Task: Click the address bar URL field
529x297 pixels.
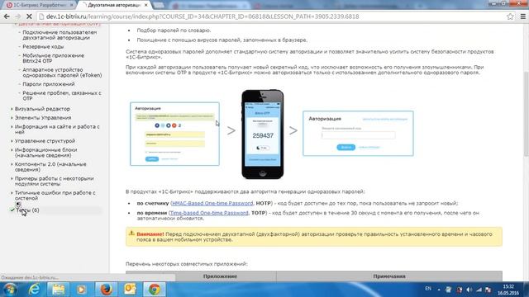Action: pos(270,16)
